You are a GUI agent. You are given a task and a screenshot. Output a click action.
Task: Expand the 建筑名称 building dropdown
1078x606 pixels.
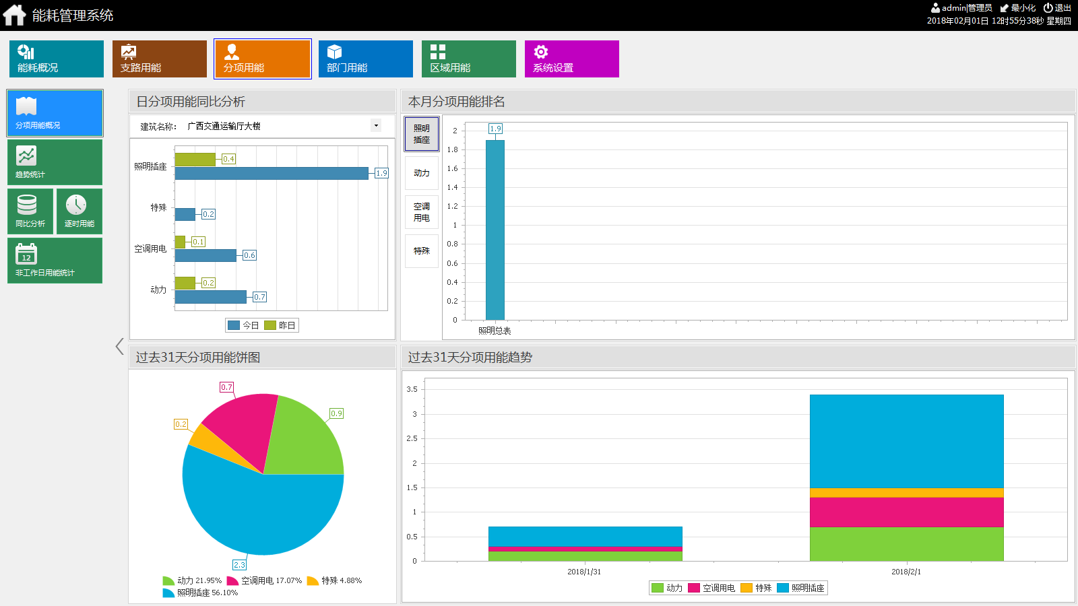[x=376, y=125]
